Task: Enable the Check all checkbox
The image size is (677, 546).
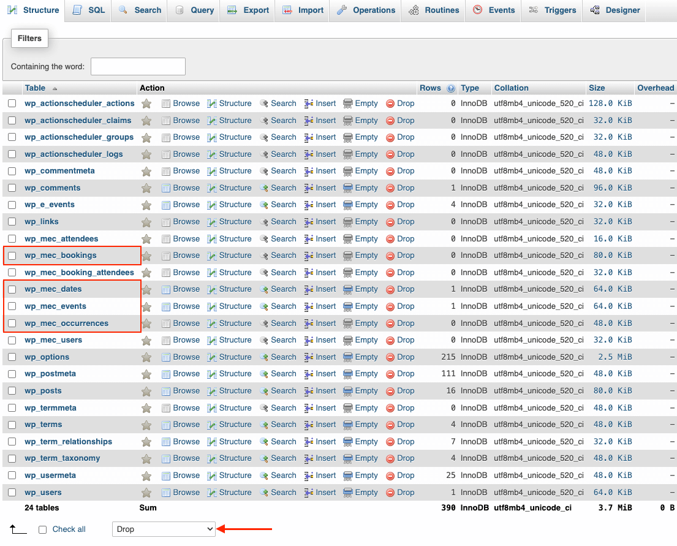Action: [x=43, y=529]
